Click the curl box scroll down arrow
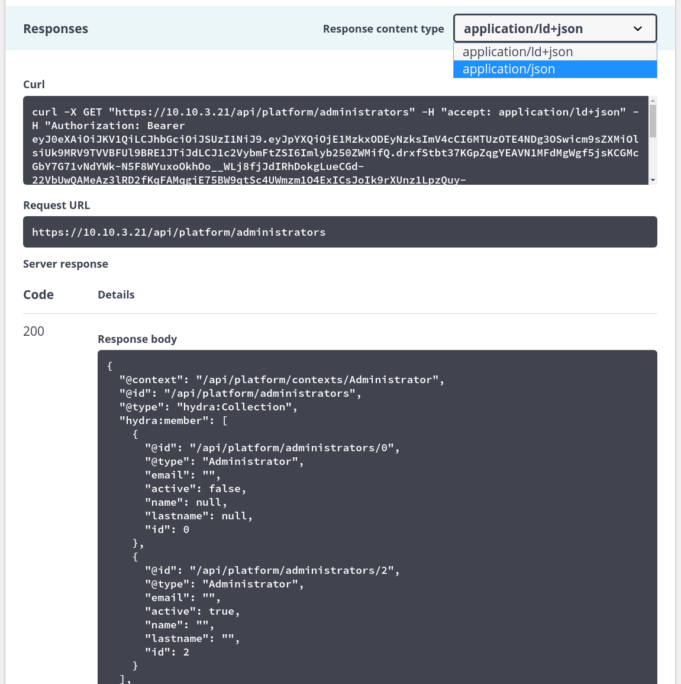This screenshot has width=681, height=684. (653, 179)
